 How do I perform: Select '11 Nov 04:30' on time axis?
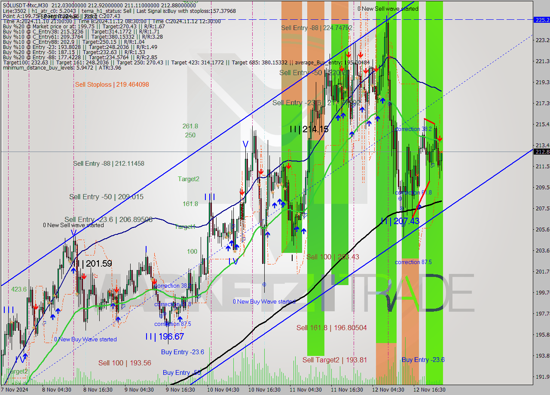[x=306, y=390]
